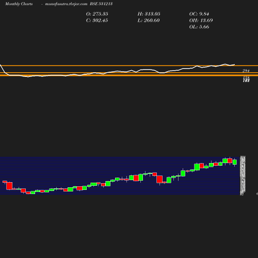
Task: Click the "OC: 9.84" reading
Action: point(199,14)
